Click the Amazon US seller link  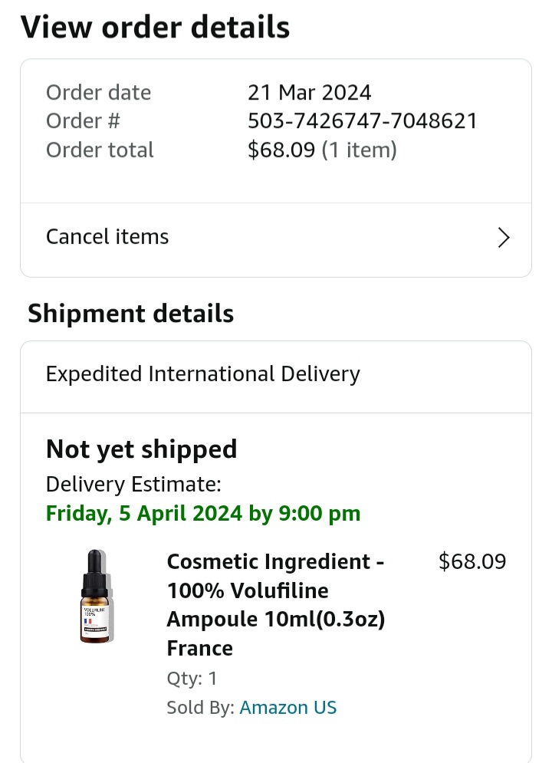[x=287, y=707]
